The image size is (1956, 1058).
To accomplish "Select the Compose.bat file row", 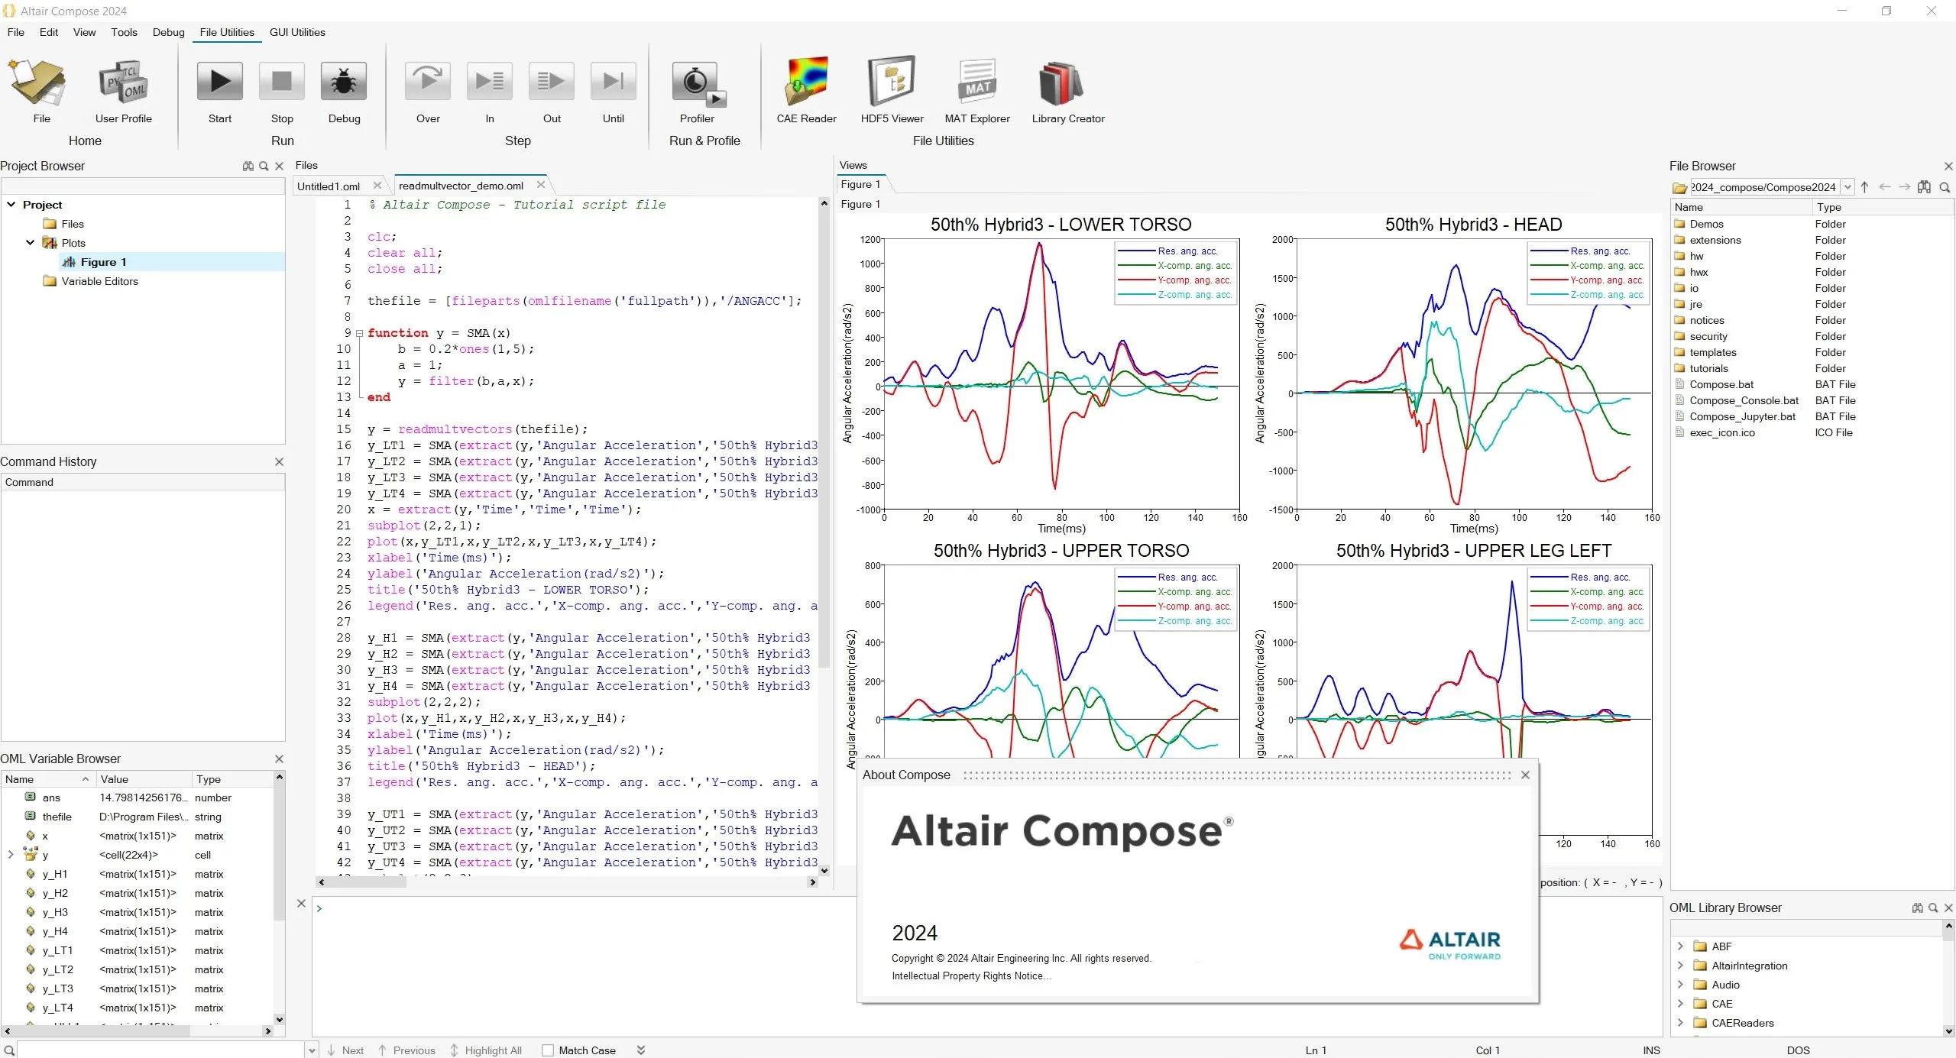I will click(x=1811, y=384).
